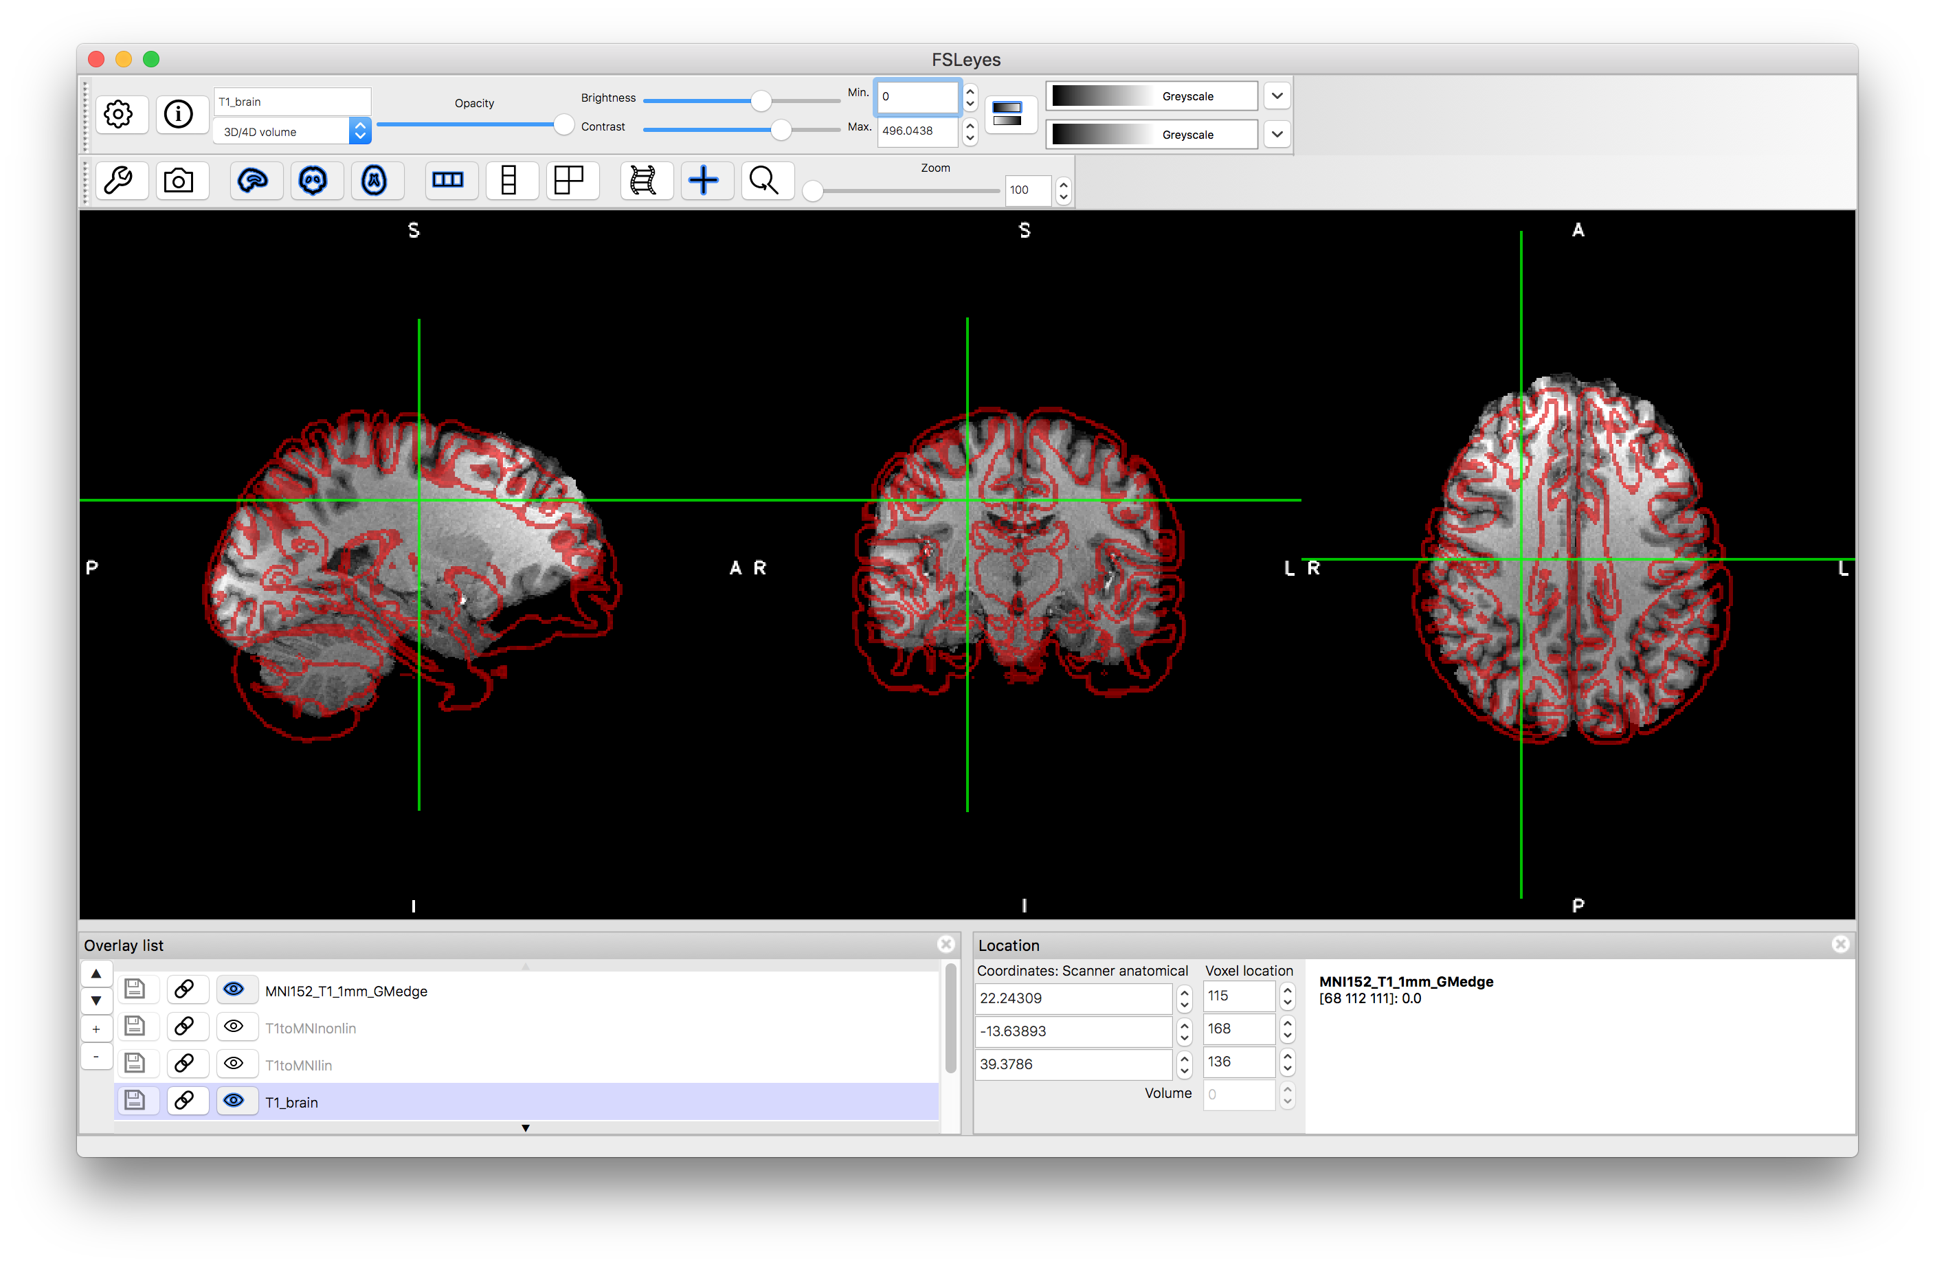Viewport: 1935px width, 1267px height.
Task: Click the Max display range stepper
Action: tap(971, 131)
